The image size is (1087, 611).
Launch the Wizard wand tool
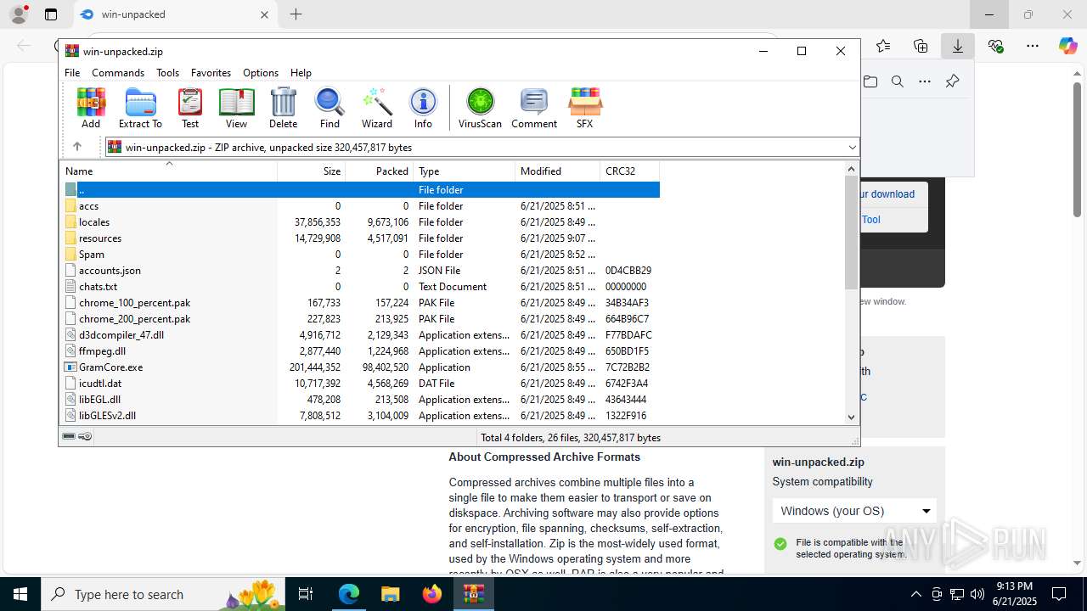coord(377,108)
